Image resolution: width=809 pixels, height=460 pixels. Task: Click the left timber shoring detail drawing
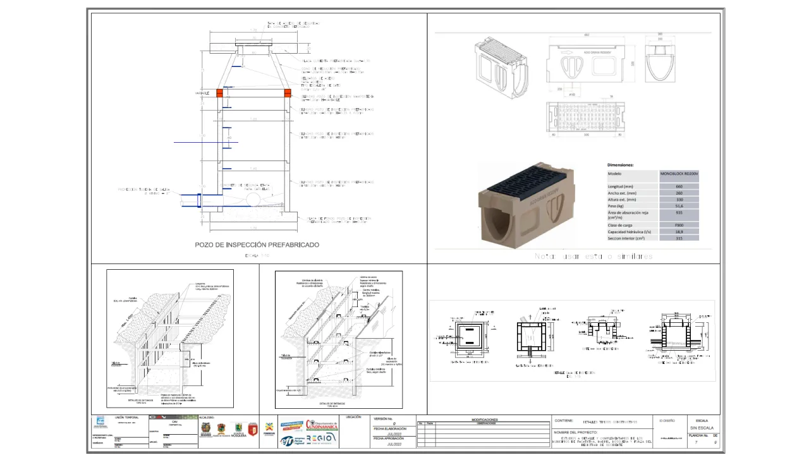169,339
